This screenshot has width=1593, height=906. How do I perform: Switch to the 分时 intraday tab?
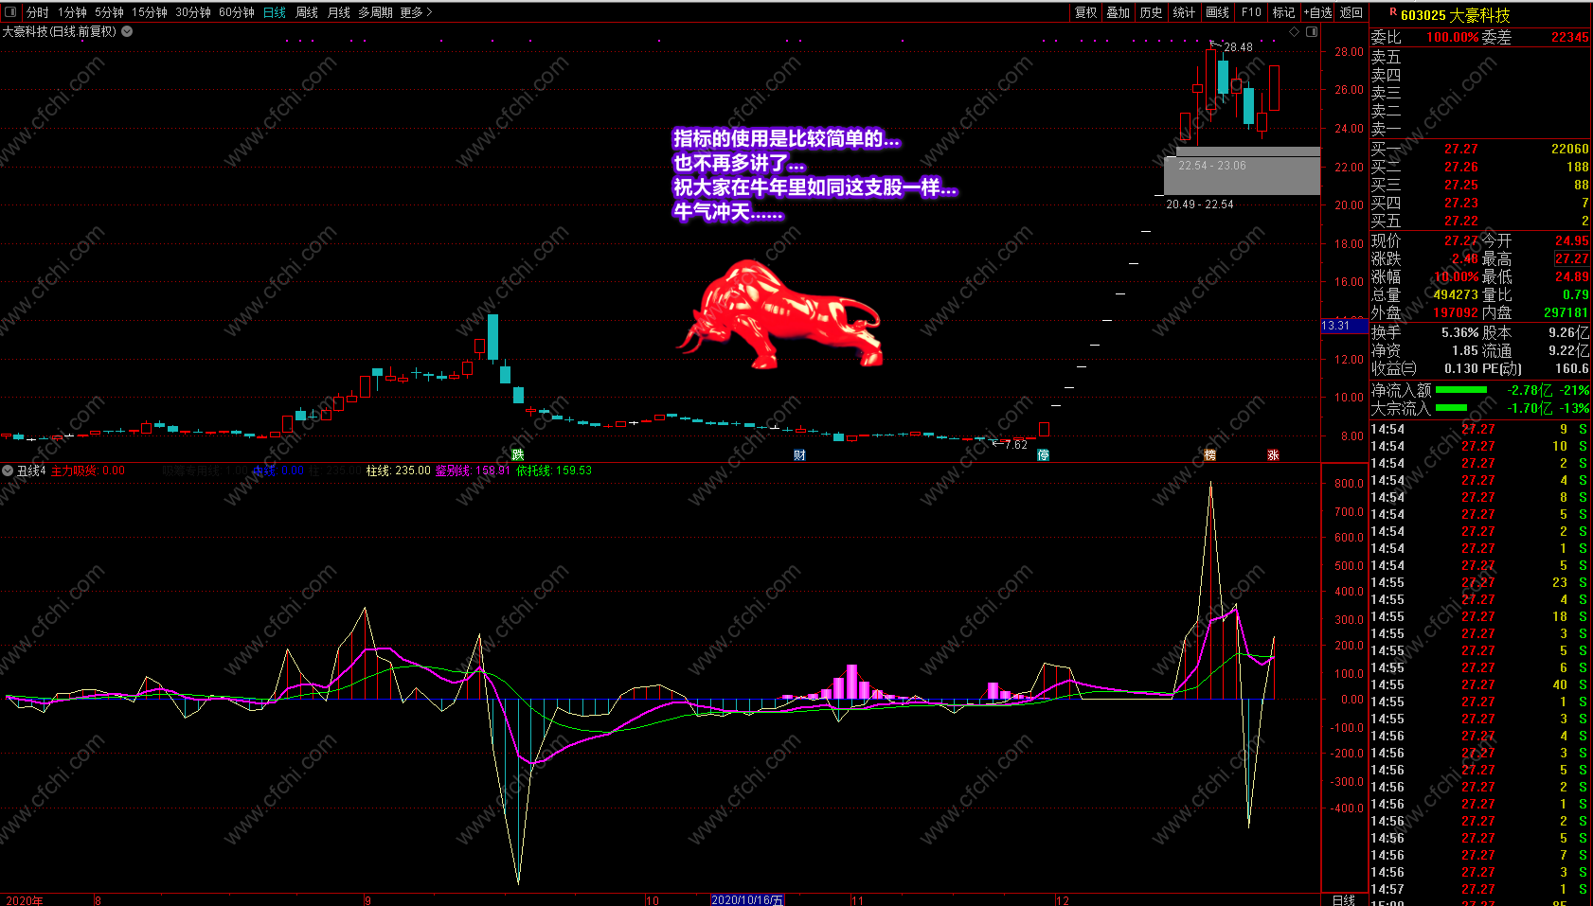click(x=38, y=12)
